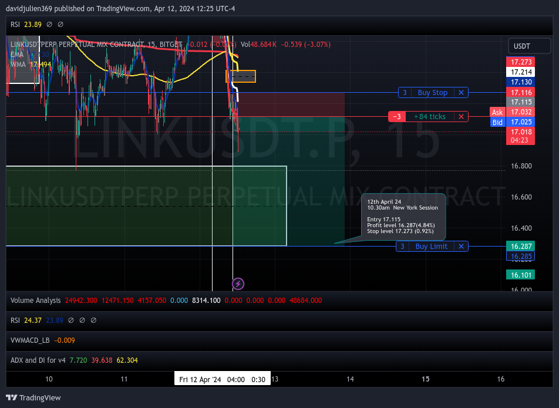Click the trade note callout with Entry 17.115
The height and width of the screenshot is (408, 559).
tap(403, 217)
